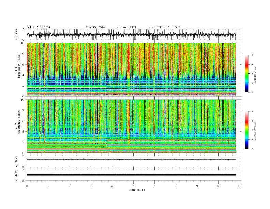
Task: Click the "-7" label on ch.2 colorbar
Action: [x=252, y=149]
